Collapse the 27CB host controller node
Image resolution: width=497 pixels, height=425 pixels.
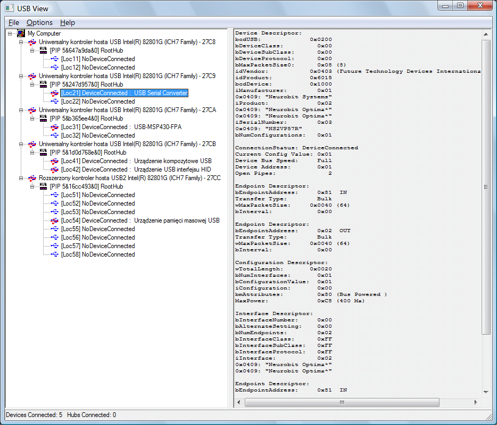click(21, 144)
